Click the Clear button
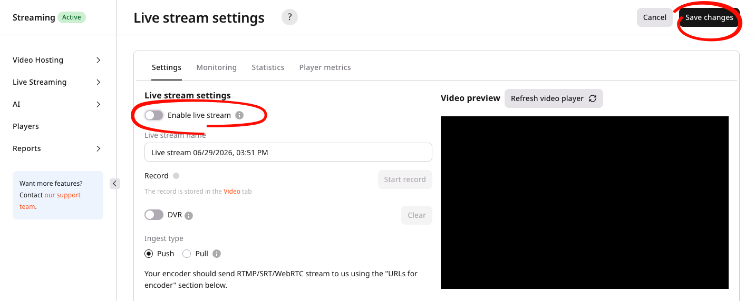755x301 pixels. 417,215
